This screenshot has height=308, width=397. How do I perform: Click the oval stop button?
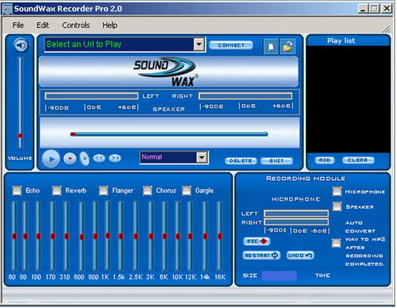[x=85, y=159]
